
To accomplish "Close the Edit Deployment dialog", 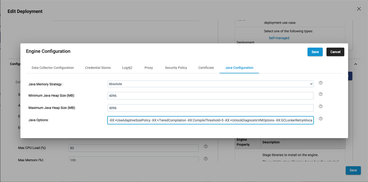I will [359, 9].
